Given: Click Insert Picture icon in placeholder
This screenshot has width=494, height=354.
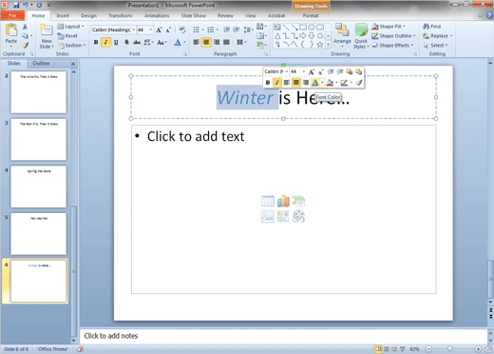Looking at the screenshot, I should (268, 216).
